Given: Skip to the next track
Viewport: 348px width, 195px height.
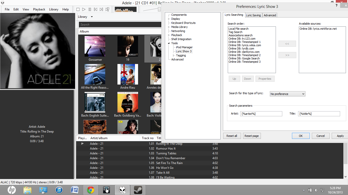Looking at the screenshot, I should coord(101,9).
